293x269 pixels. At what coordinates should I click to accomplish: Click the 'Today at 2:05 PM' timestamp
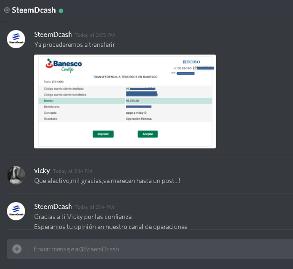click(x=95, y=35)
